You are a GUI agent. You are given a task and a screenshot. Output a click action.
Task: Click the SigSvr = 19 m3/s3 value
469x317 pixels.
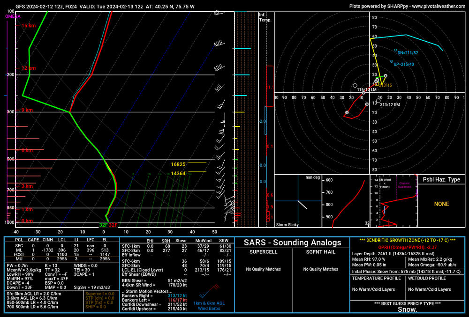click(92, 288)
